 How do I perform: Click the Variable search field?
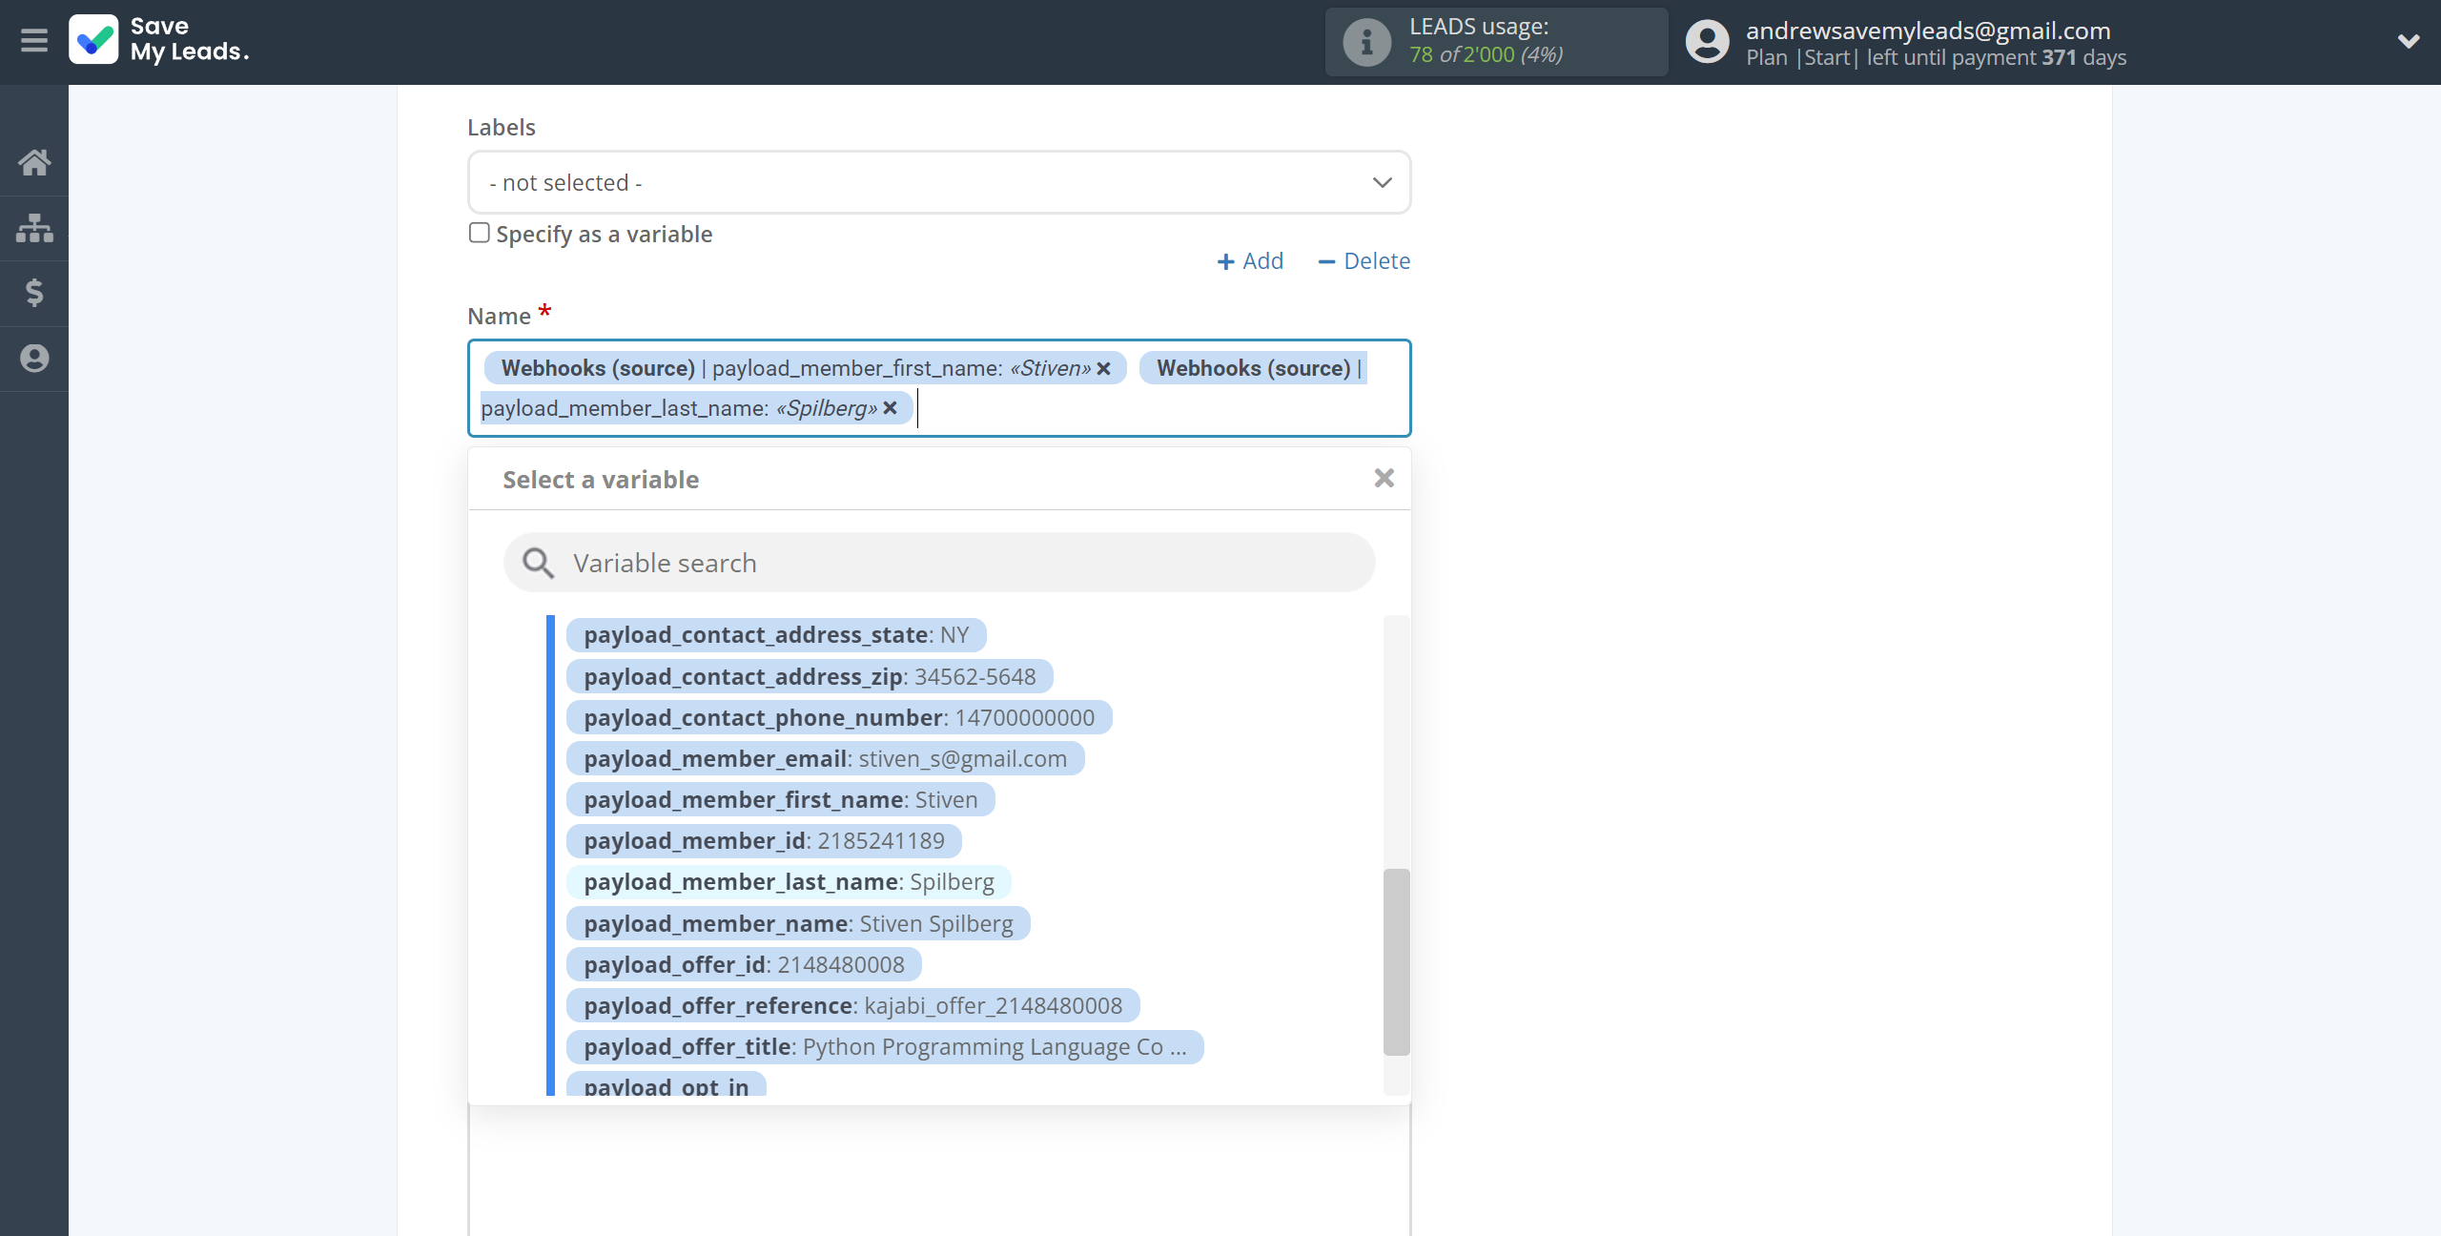click(x=939, y=563)
